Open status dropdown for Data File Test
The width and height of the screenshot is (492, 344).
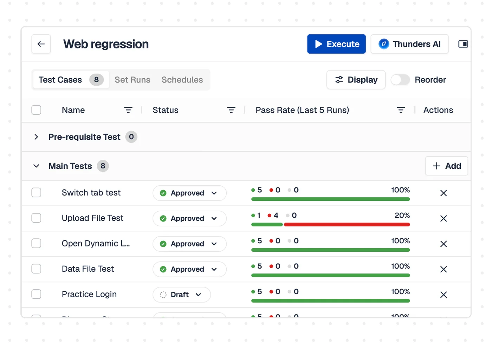189,269
